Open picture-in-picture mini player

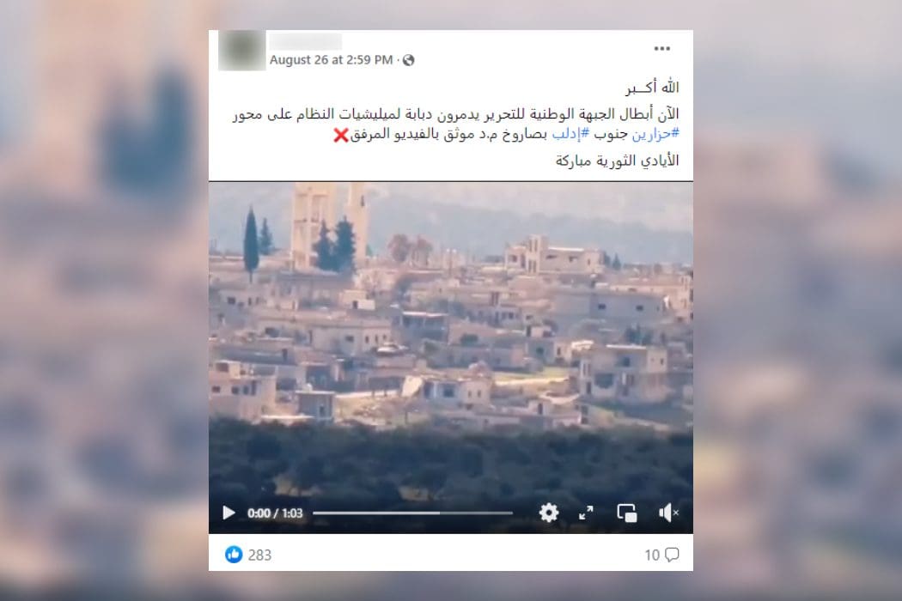(626, 513)
